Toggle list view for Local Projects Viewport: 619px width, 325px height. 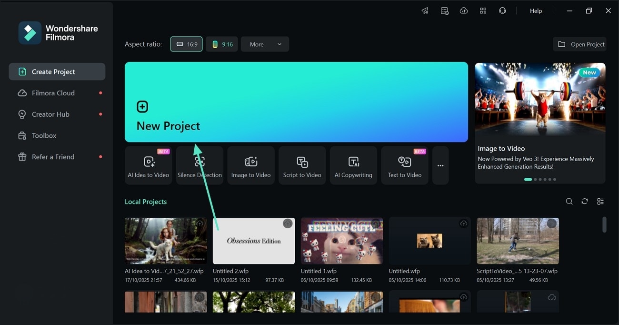point(600,201)
